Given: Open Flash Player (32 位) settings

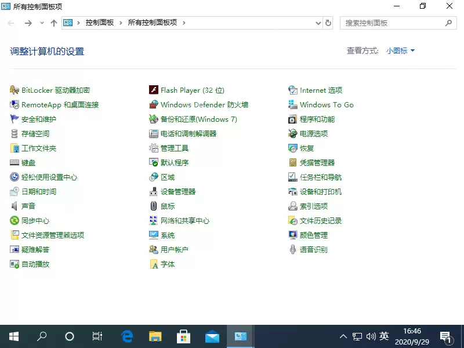Looking at the screenshot, I should click(x=194, y=90).
